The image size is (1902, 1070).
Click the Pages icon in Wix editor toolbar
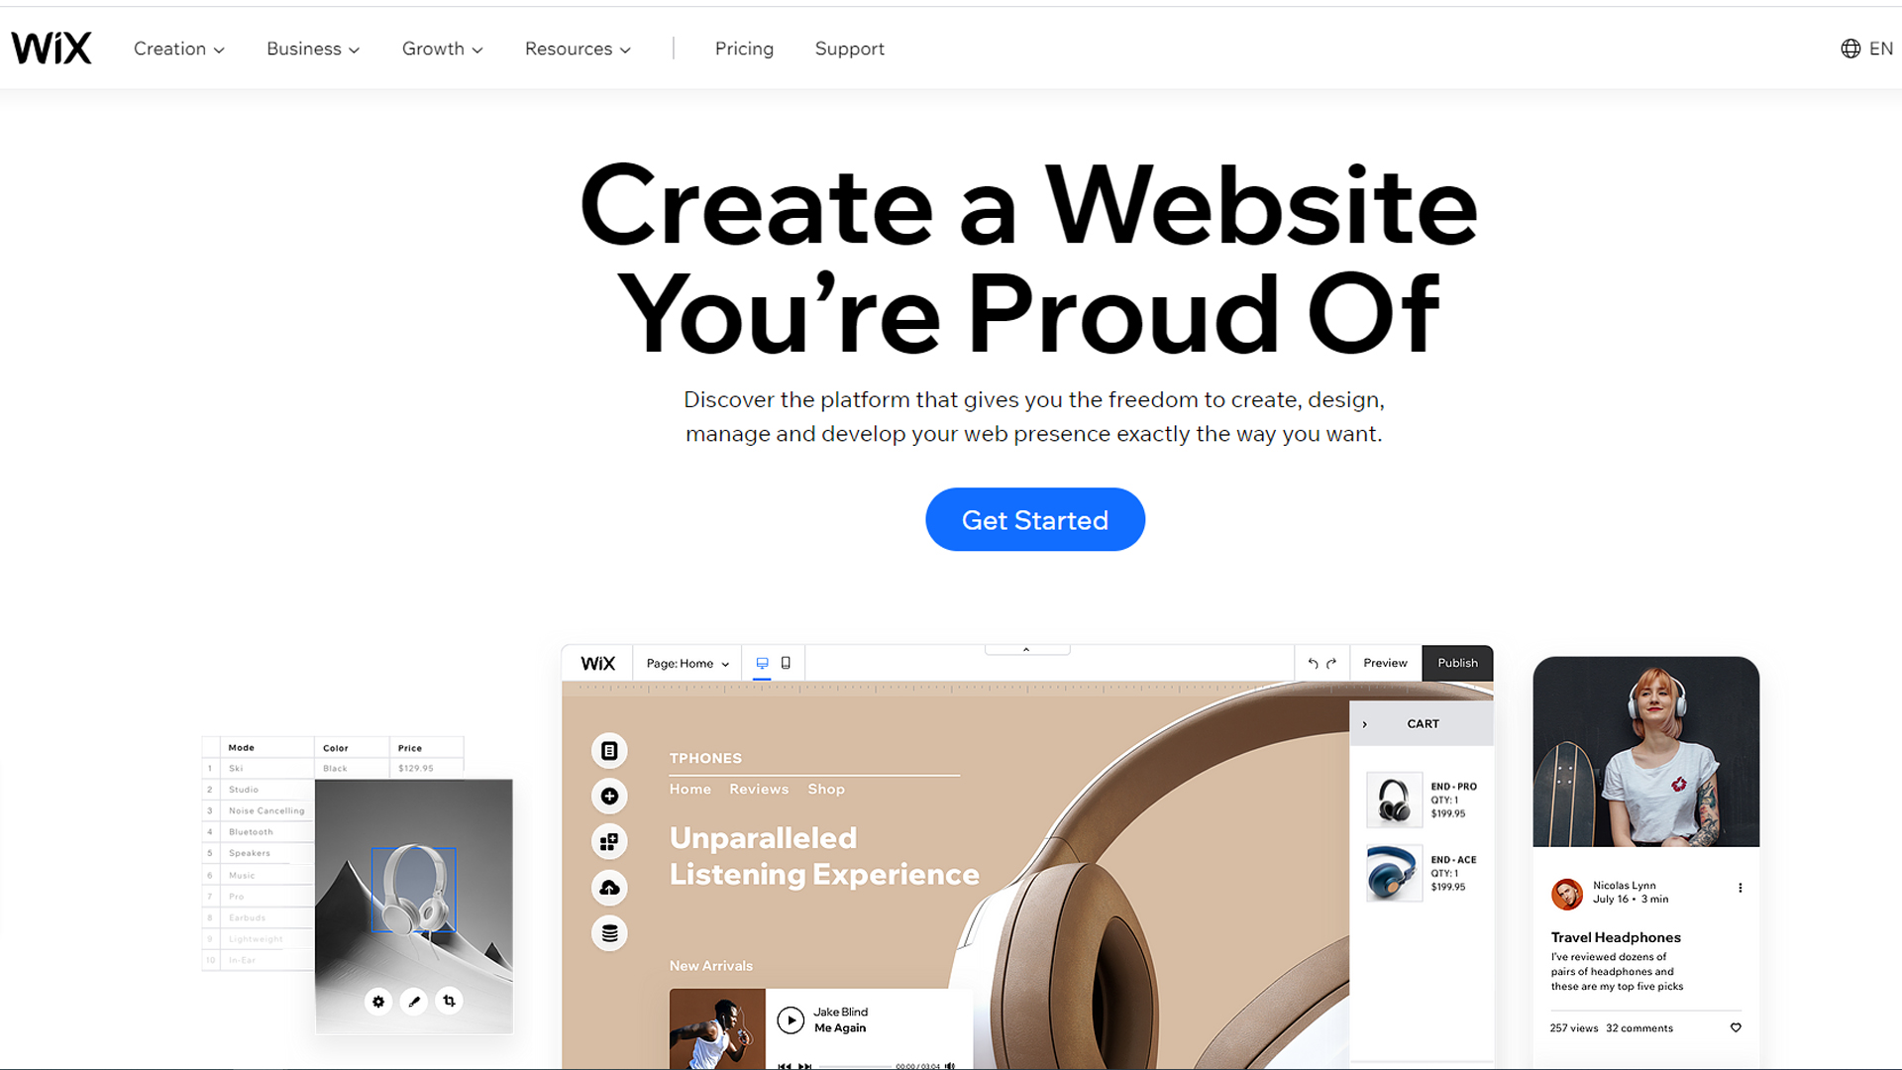[x=607, y=749]
